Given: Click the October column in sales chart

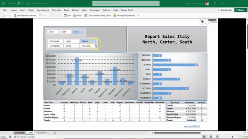Looking at the screenshot, I should 115,76.
